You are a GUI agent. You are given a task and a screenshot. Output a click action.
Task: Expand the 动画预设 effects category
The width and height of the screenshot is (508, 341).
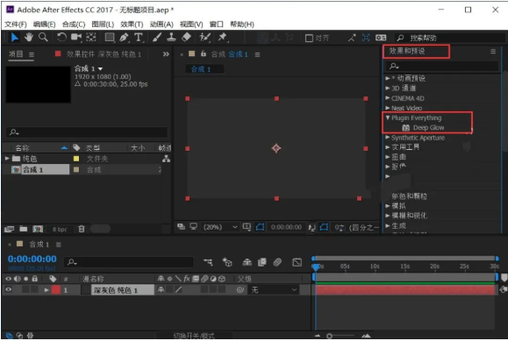[388, 78]
